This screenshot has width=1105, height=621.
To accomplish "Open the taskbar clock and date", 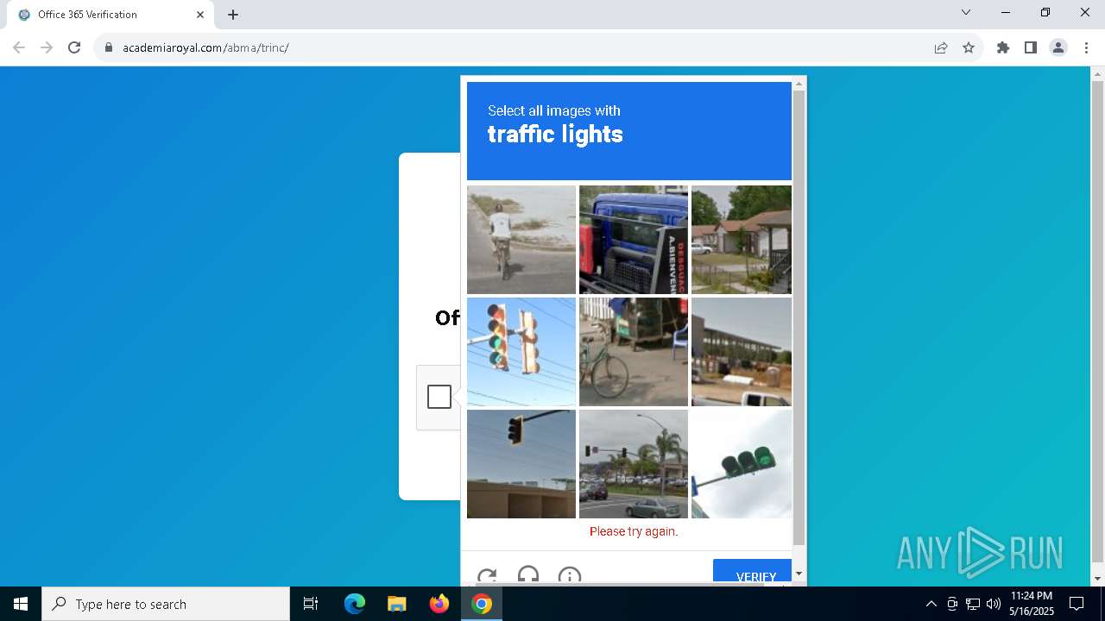I will coord(1032,604).
